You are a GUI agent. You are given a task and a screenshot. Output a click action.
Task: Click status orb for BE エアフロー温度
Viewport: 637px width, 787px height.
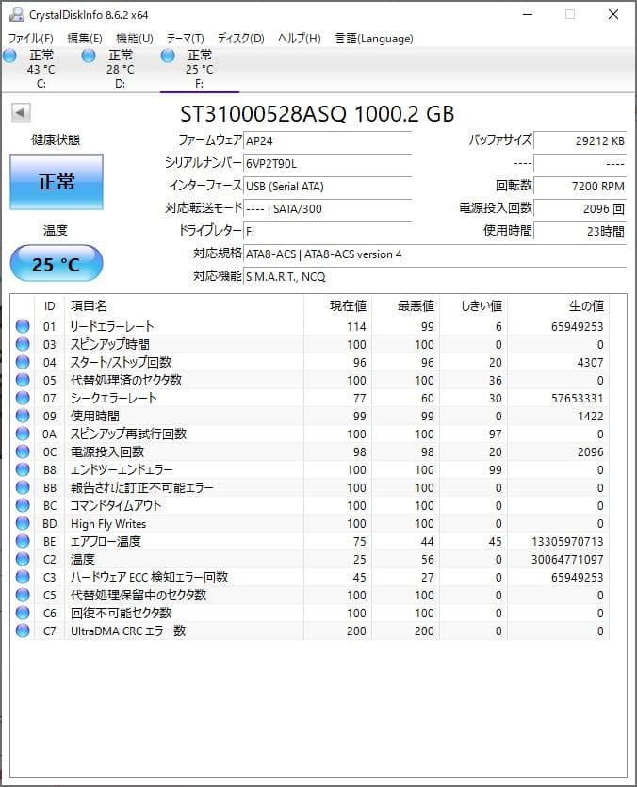click(23, 541)
